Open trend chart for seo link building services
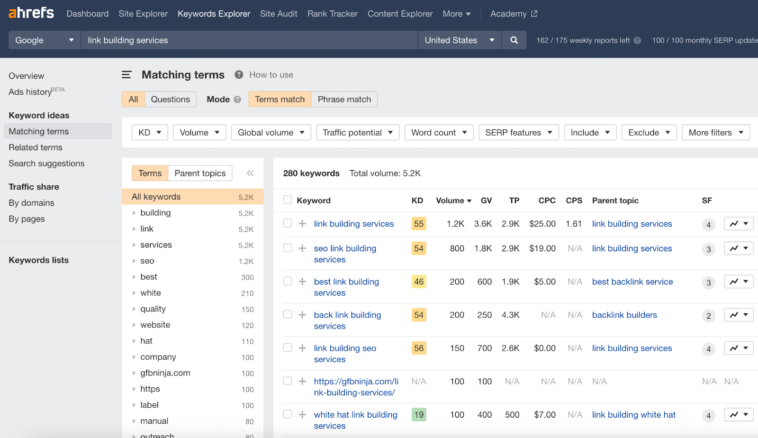 click(738, 248)
